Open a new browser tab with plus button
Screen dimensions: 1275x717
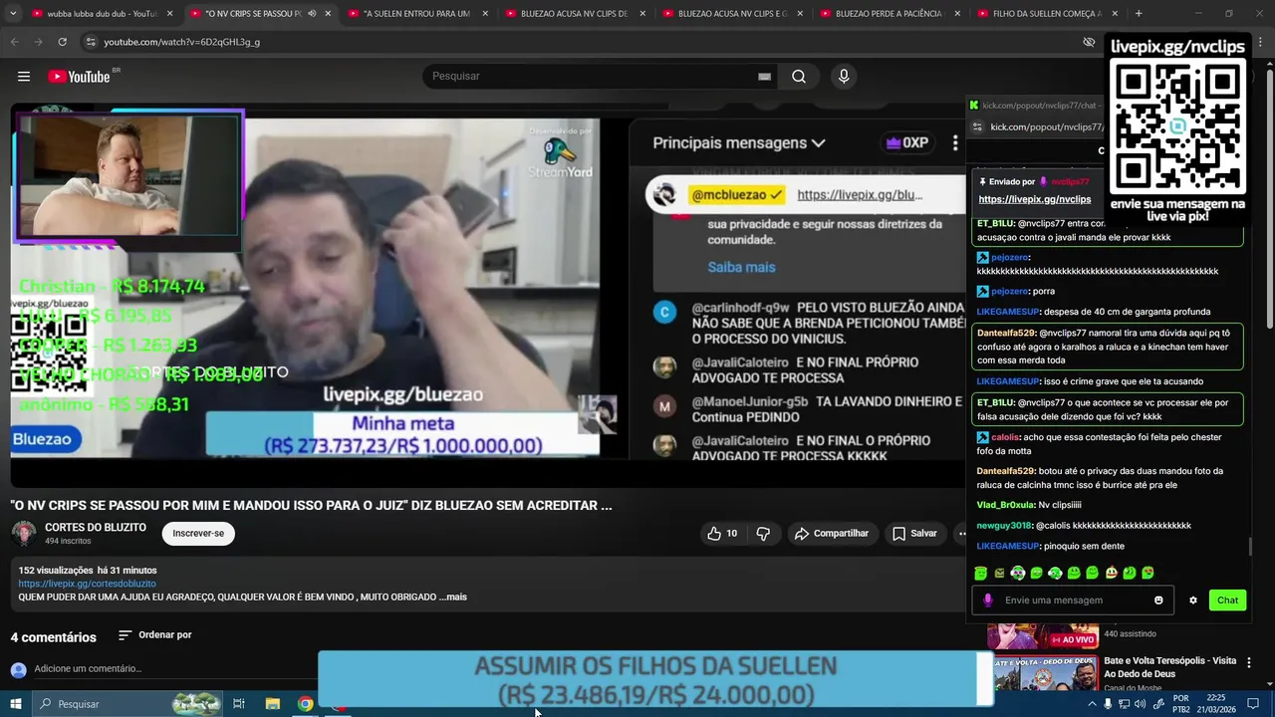1139,14
